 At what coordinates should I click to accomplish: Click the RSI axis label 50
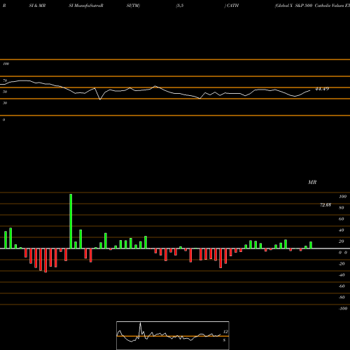(5, 92)
